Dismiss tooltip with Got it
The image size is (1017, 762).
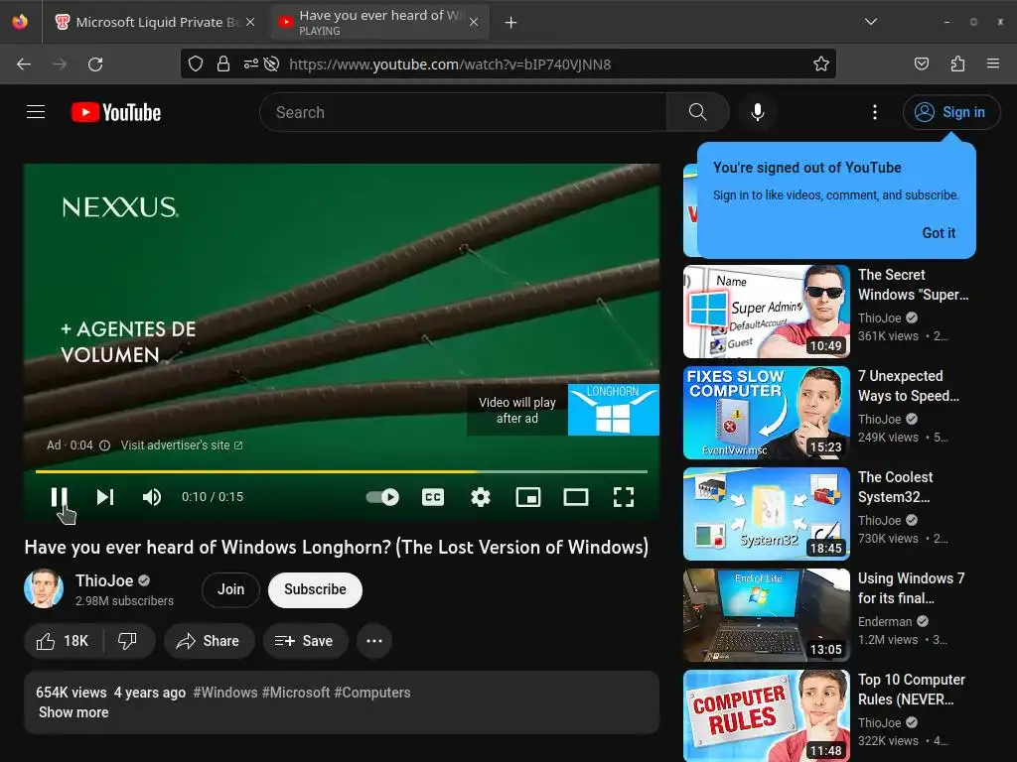pyautogui.click(x=939, y=232)
